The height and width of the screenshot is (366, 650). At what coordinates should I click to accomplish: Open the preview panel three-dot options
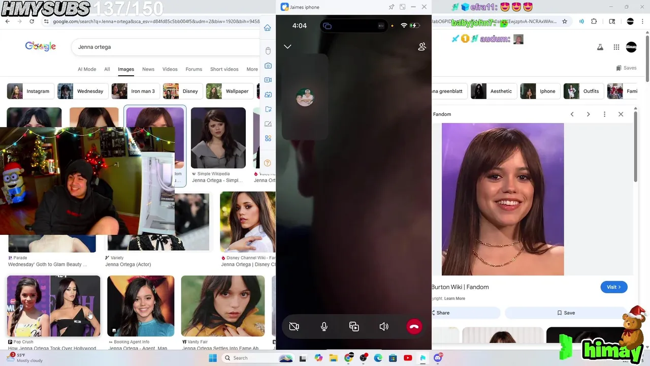pos(604,114)
